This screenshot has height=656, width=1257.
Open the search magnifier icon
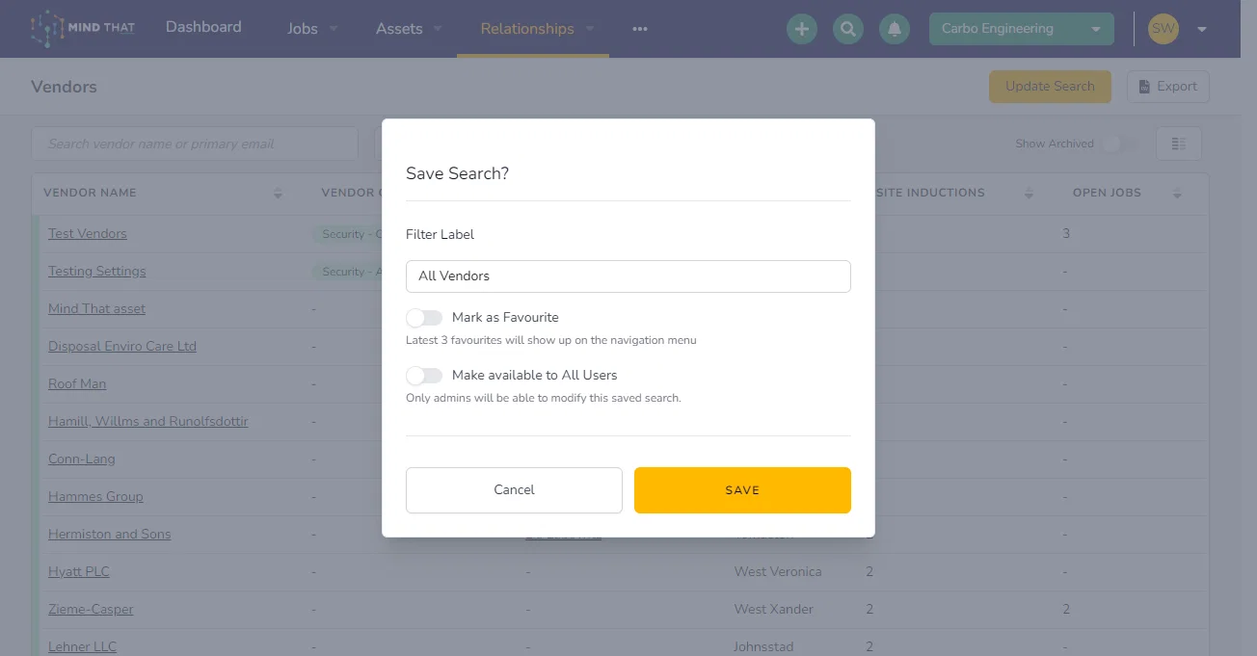coord(848,29)
